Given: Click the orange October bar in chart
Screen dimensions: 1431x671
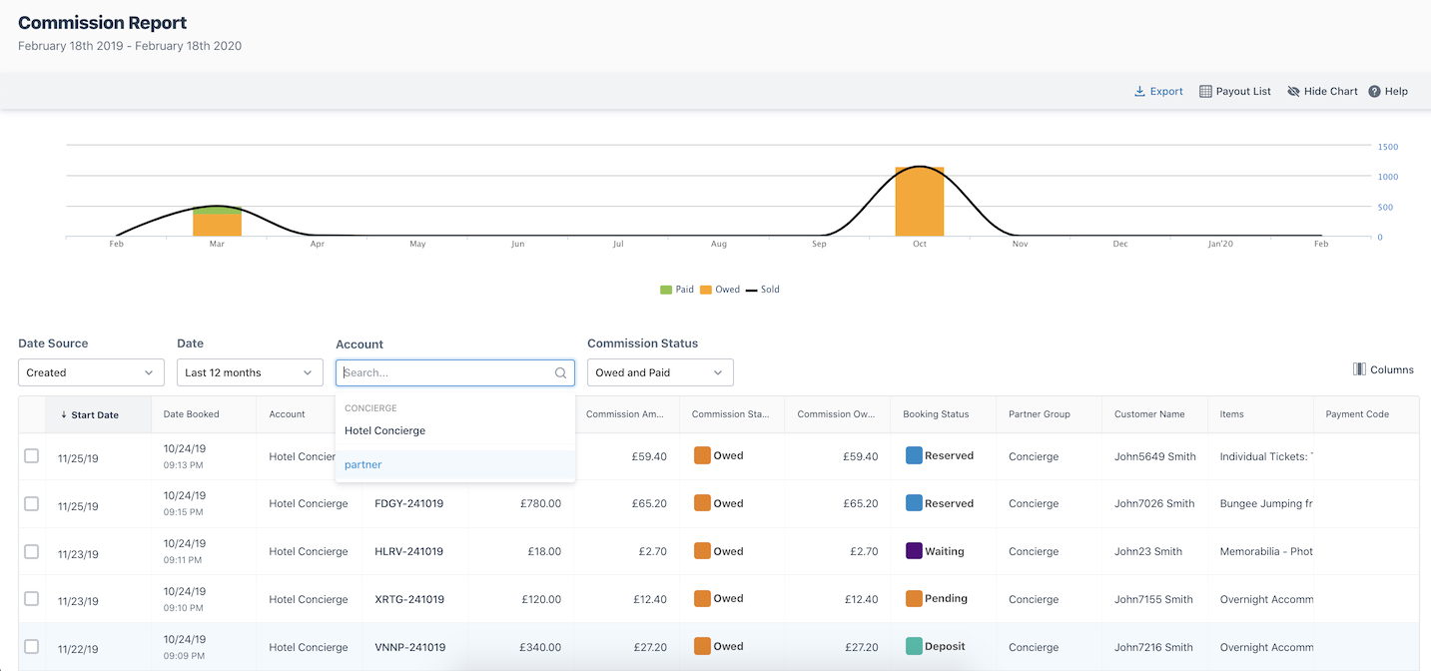Looking at the screenshot, I should tap(920, 202).
